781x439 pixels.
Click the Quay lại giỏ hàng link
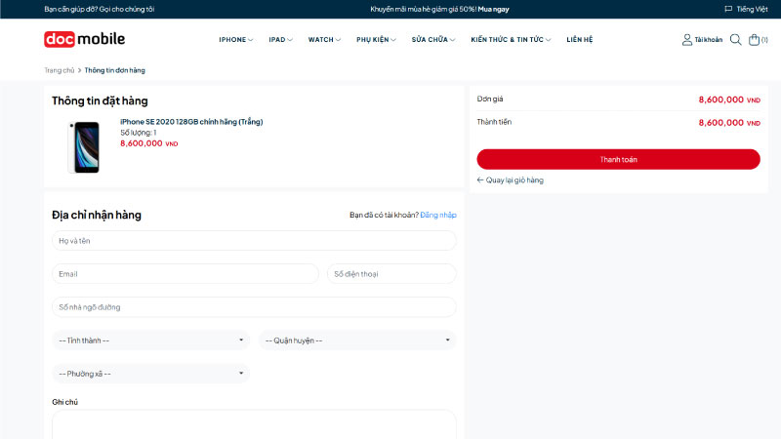tap(514, 180)
